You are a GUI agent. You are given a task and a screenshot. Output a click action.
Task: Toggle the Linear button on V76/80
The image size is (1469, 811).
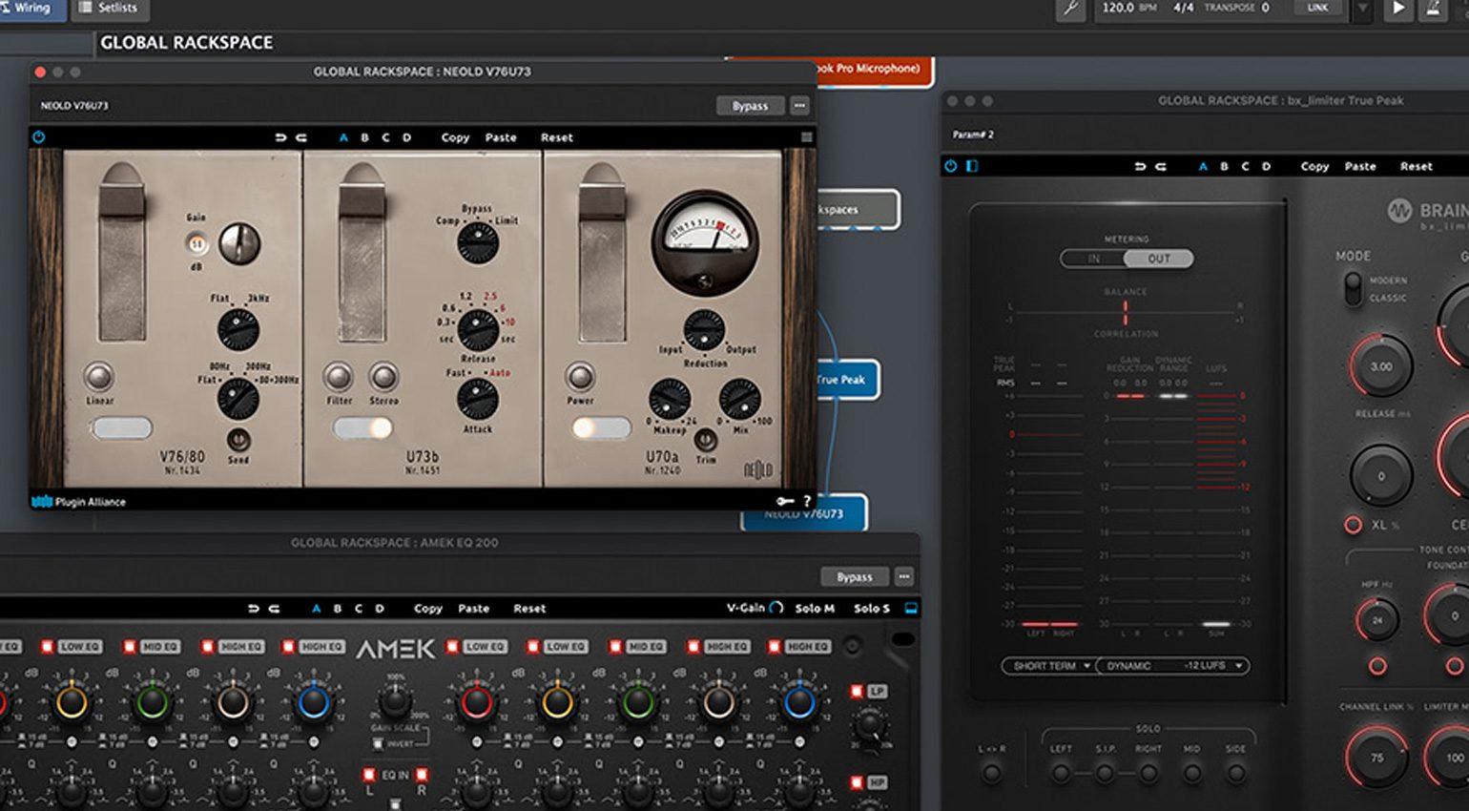pos(99,376)
